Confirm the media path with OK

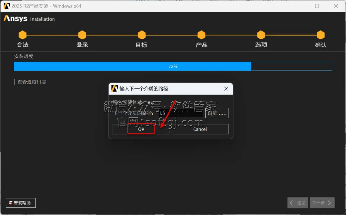click(141, 129)
